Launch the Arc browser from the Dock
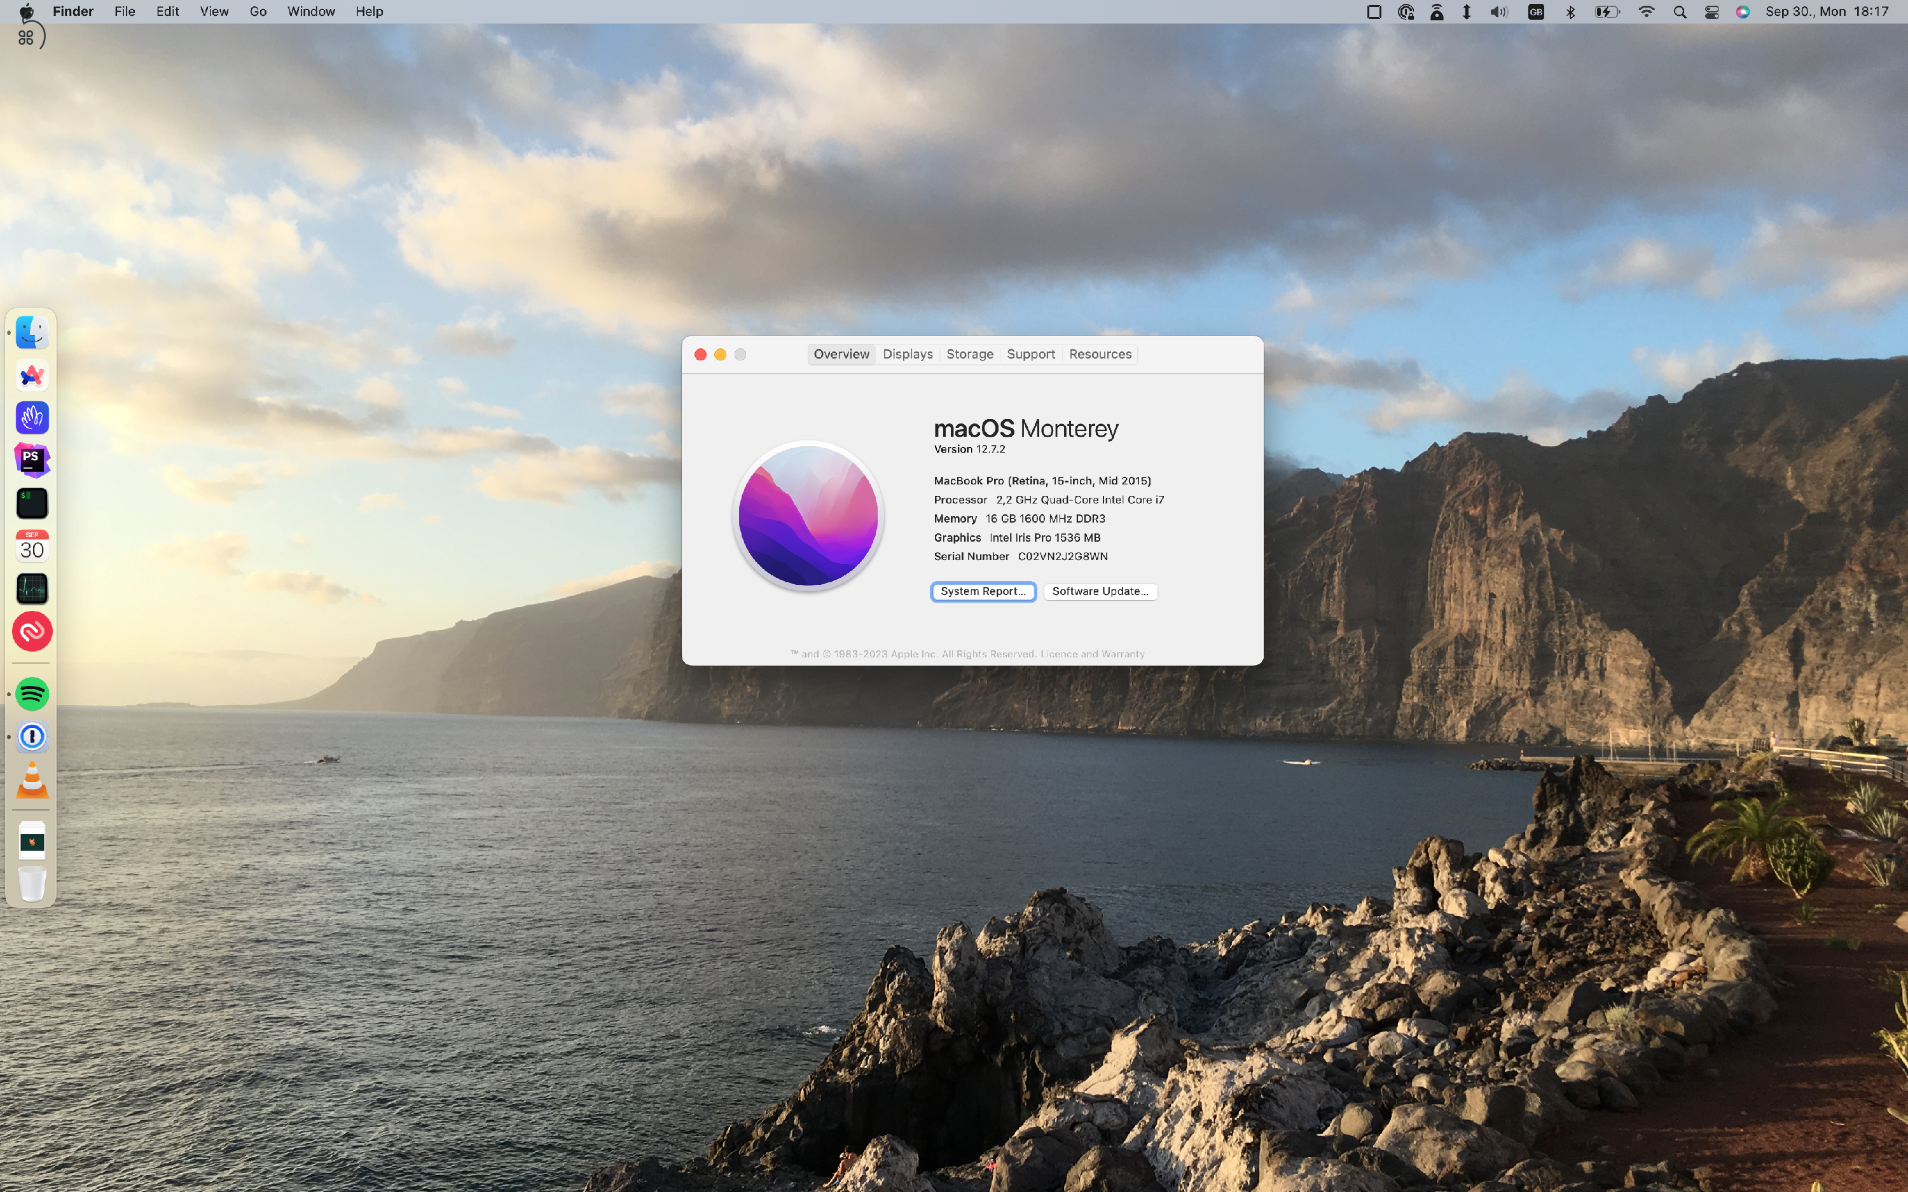1908x1192 pixels. pyautogui.click(x=32, y=375)
